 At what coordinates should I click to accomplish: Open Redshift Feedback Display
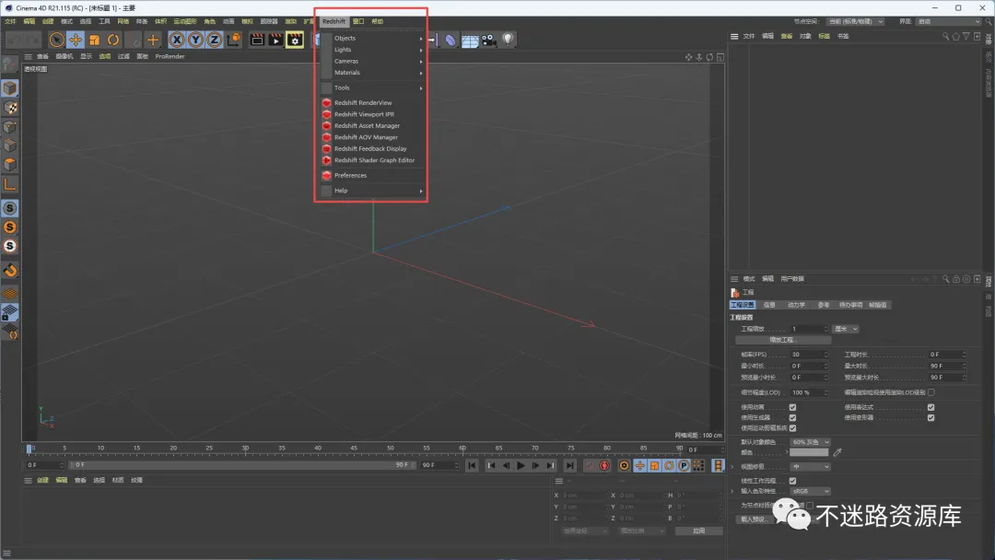tap(370, 148)
